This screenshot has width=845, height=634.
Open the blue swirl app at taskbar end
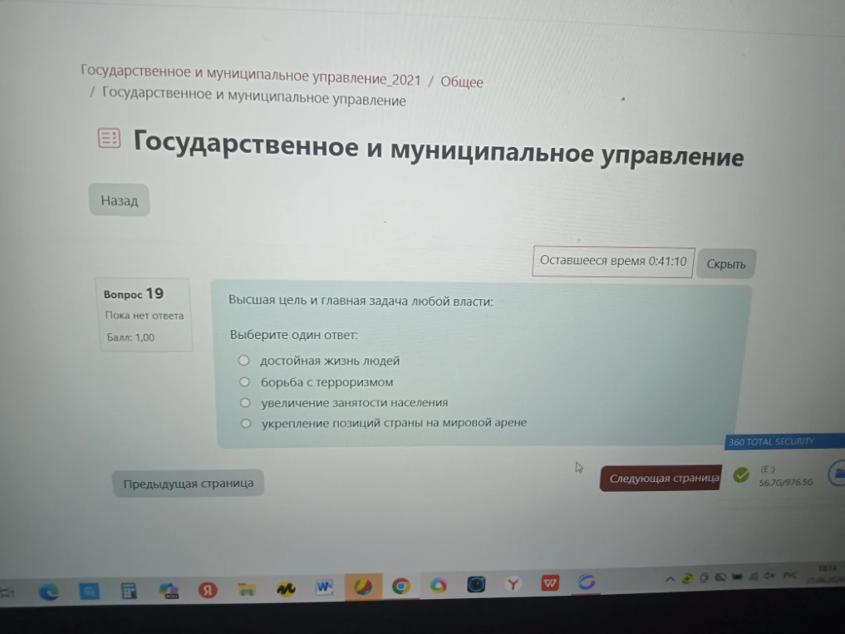click(587, 582)
